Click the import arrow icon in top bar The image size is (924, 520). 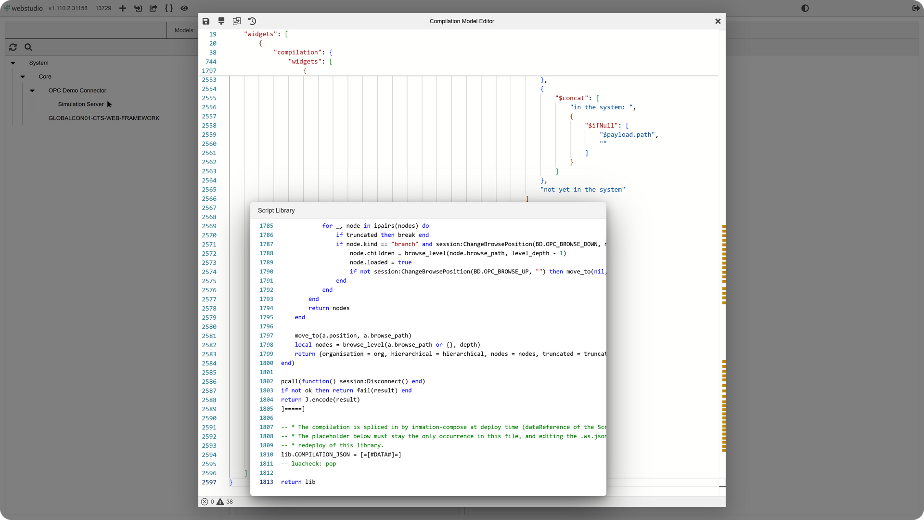pyautogui.click(x=138, y=8)
